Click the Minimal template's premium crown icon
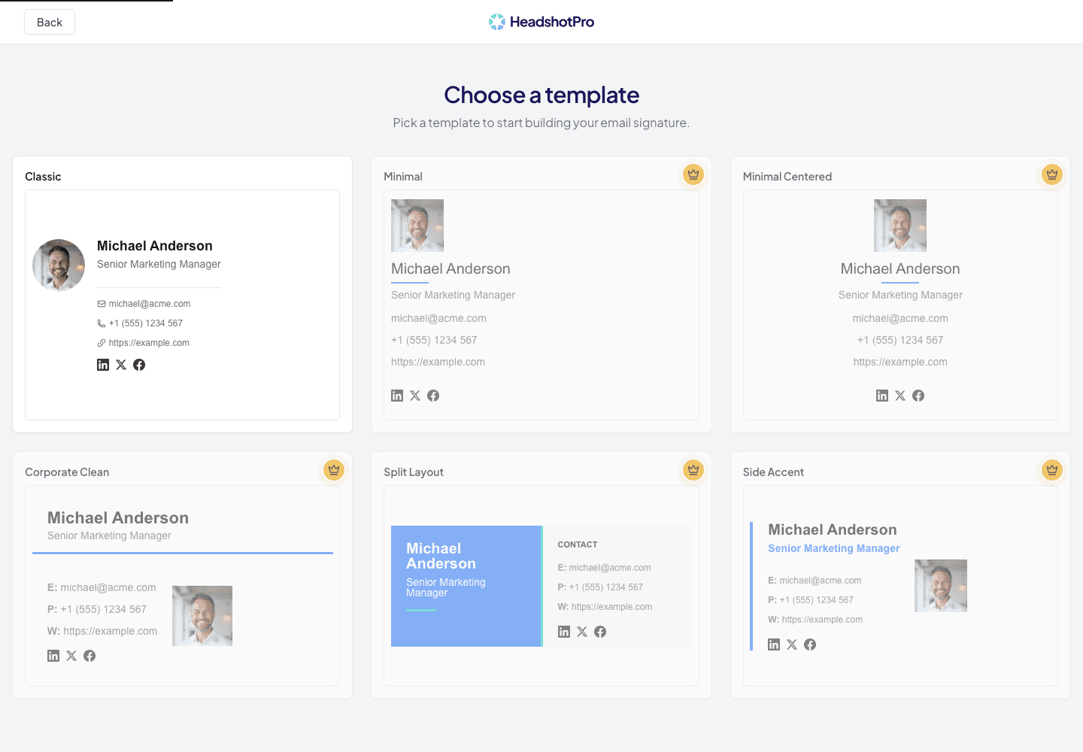Screen dimensions: 1083x752 693,174
